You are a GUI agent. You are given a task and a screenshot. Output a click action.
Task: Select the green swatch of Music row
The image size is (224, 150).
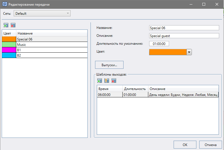pos(9,44)
